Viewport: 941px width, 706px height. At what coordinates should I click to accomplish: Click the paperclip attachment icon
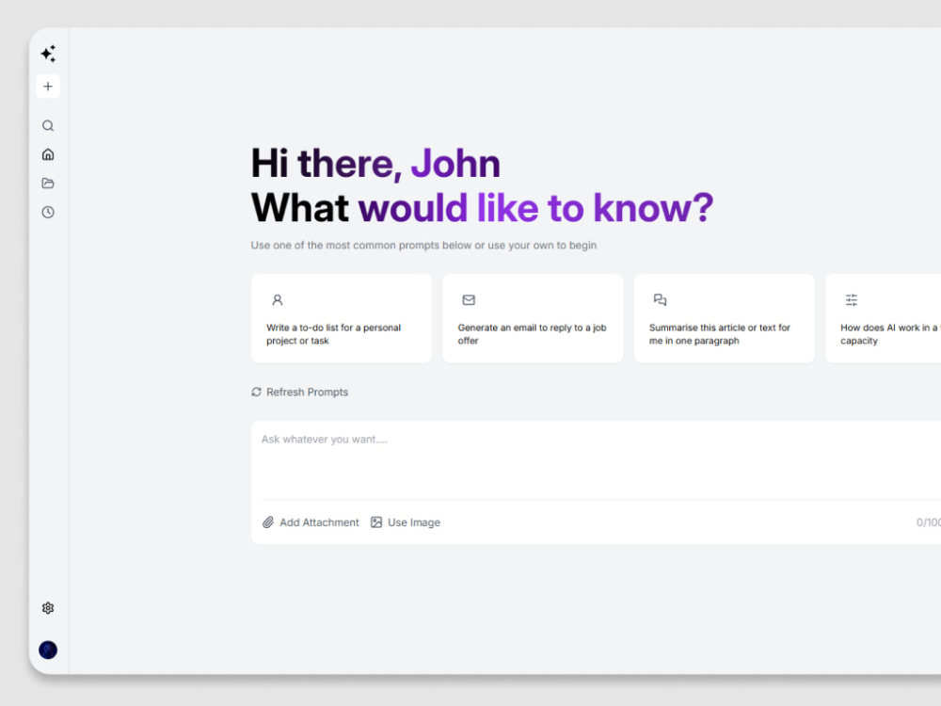click(267, 522)
